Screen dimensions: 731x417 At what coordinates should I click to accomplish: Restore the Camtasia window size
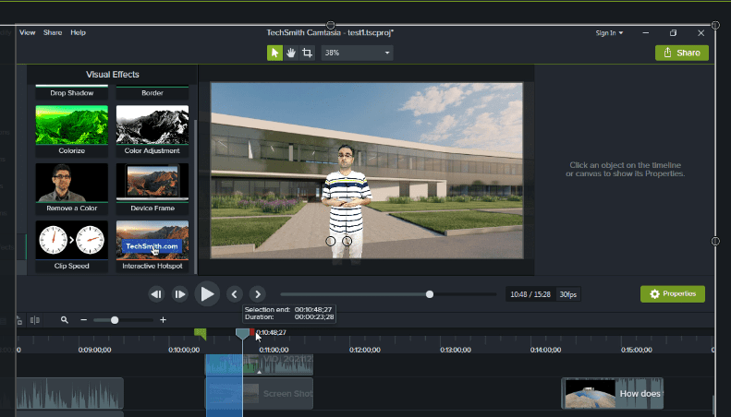coord(673,32)
